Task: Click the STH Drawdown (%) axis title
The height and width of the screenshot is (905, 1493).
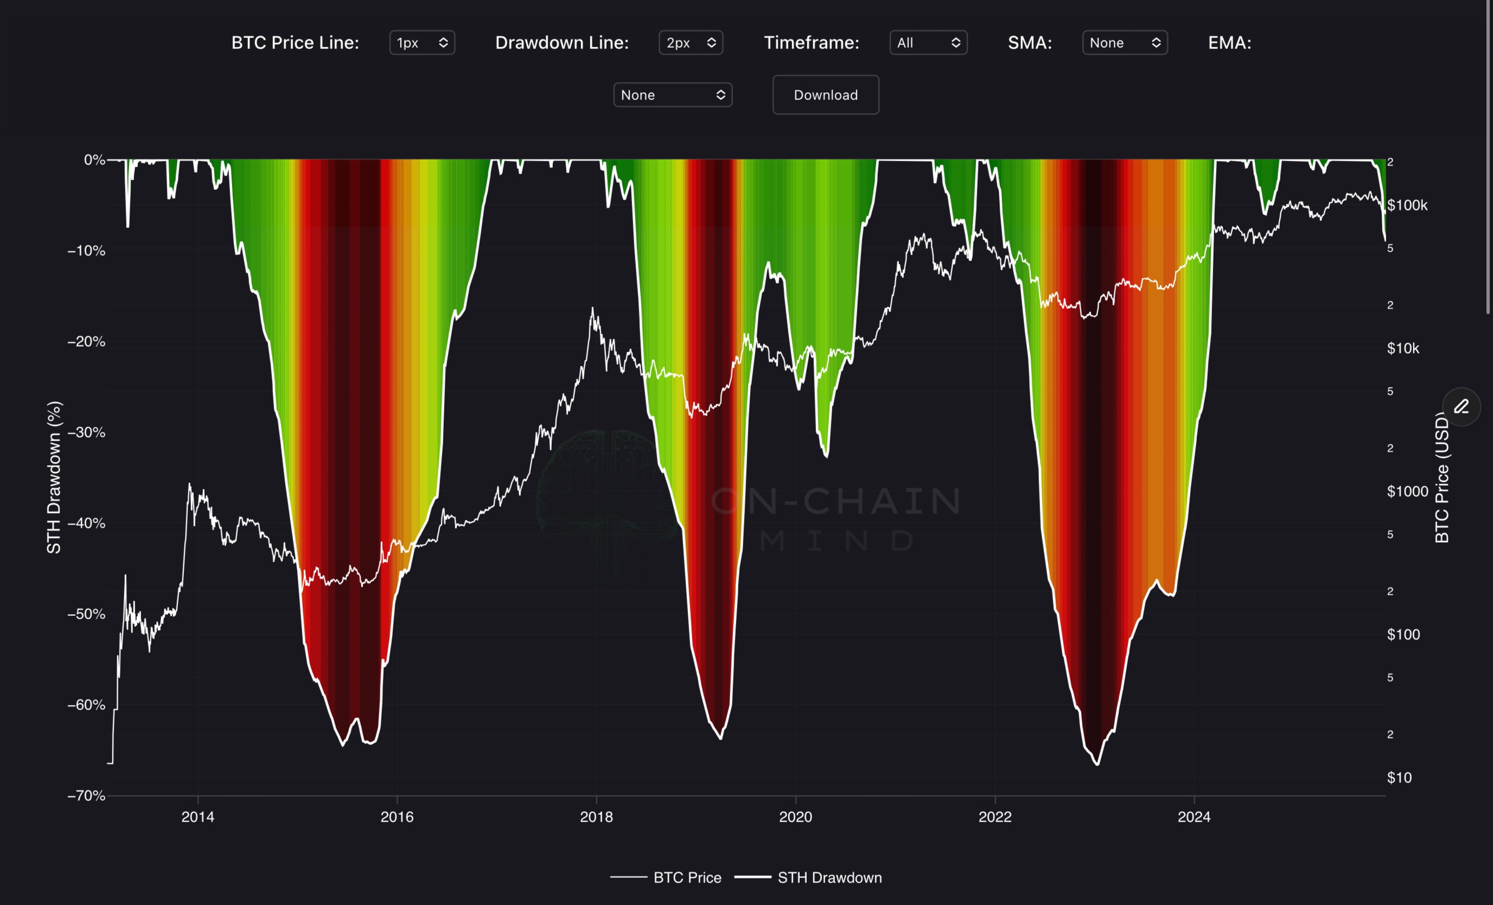Action: pyautogui.click(x=54, y=477)
